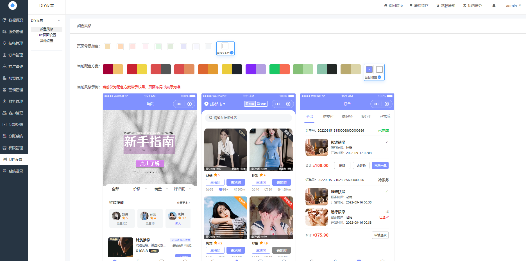Toggle the 自定义配色 checkbox for page background color

tap(232, 53)
